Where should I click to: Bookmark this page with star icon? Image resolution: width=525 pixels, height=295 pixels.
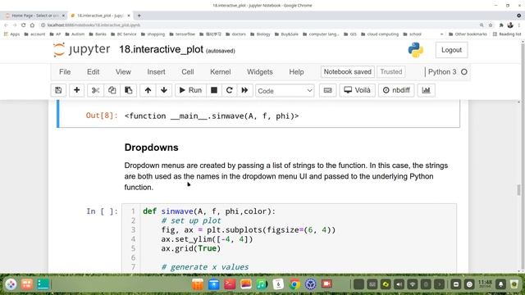[x=491, y=25]
